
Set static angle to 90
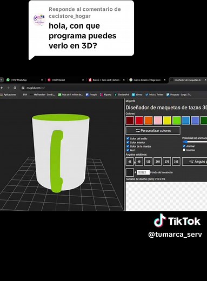coord(139,162)
